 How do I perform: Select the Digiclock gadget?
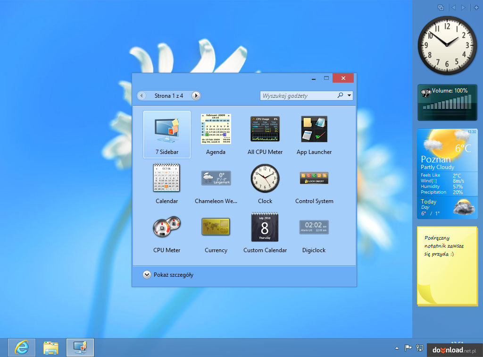(x=314, y=227)
